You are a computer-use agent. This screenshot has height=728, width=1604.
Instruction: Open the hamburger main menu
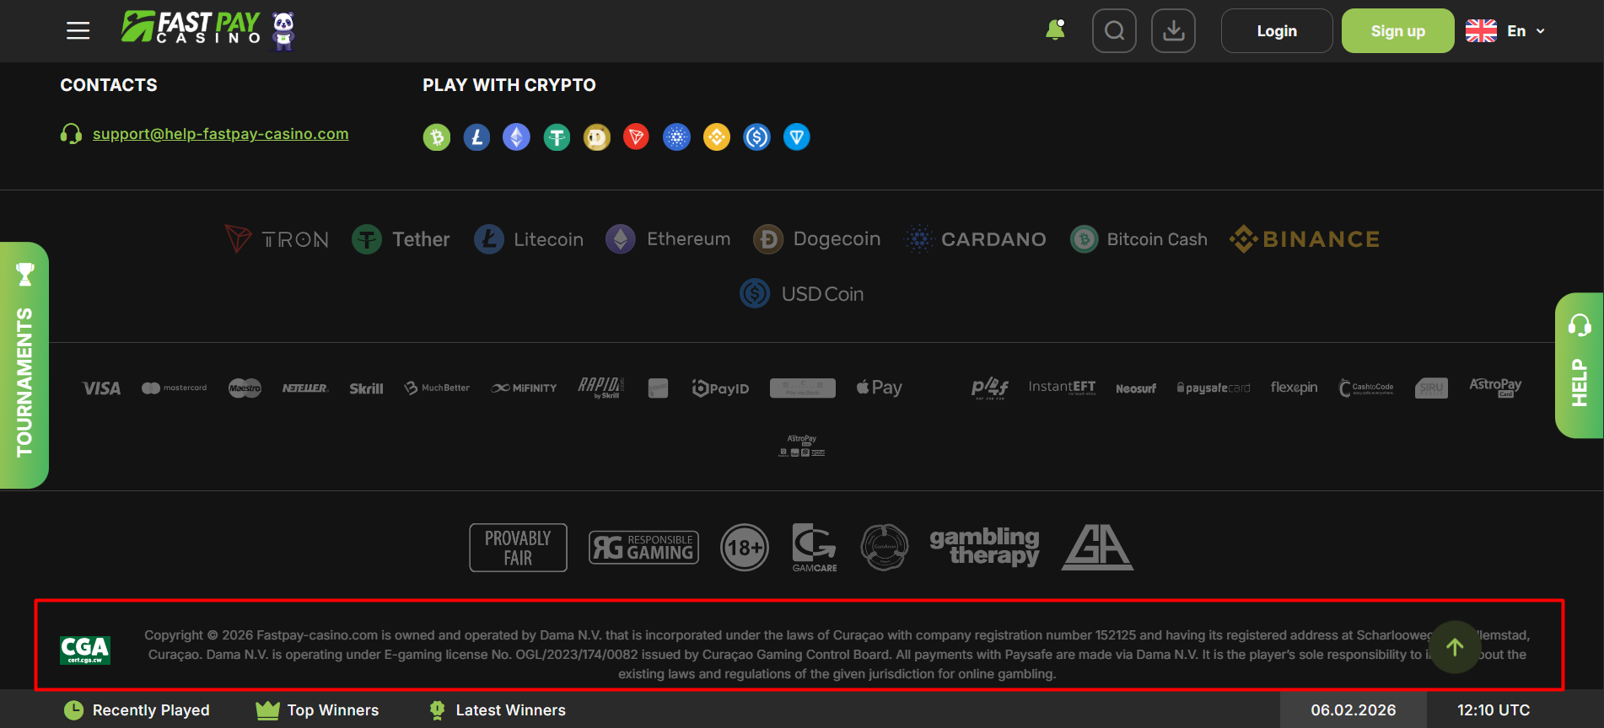[78, 31]
